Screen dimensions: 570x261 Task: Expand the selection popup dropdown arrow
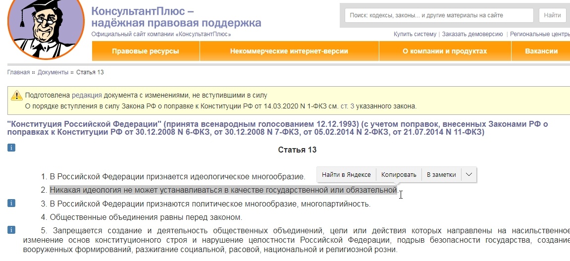[x=468, y=174]
